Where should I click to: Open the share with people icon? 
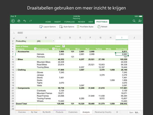(140, 21)
